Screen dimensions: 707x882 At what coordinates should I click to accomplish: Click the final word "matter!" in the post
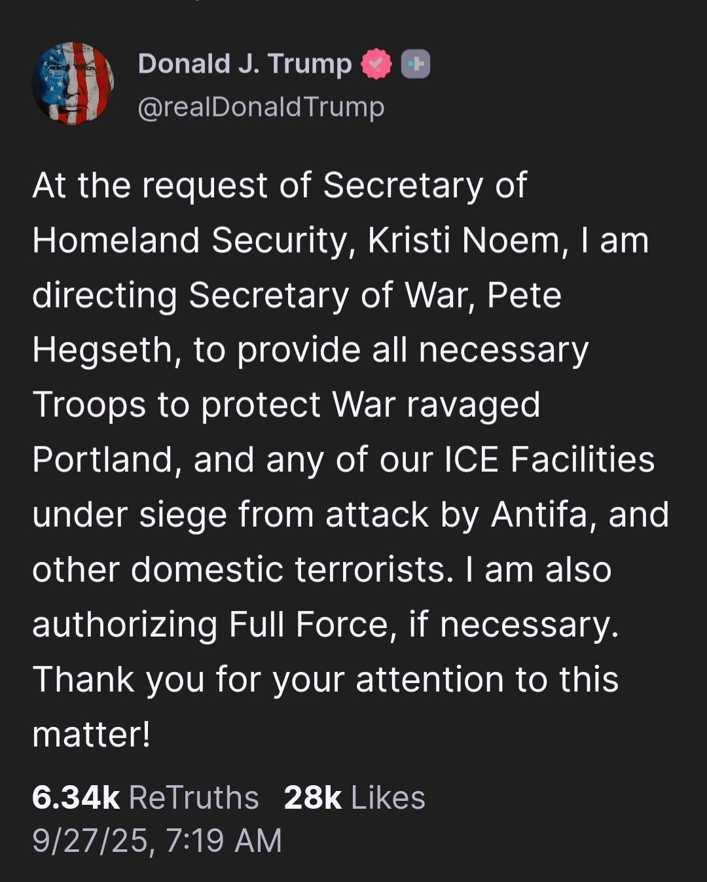91,734
